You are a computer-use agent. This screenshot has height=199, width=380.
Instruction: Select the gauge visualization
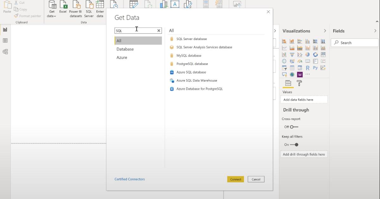[300, 61]
